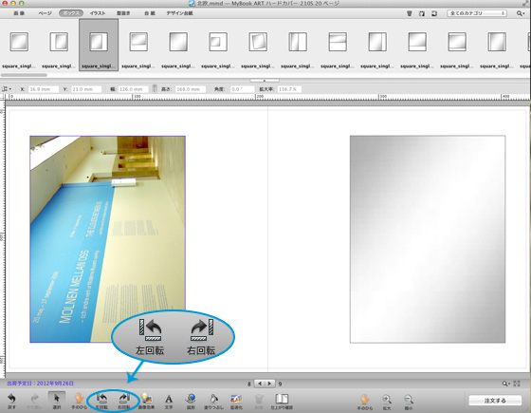Click the zoom in (拡大) magnifier icon
Screen dimensions: 531x413
point(387,399)
